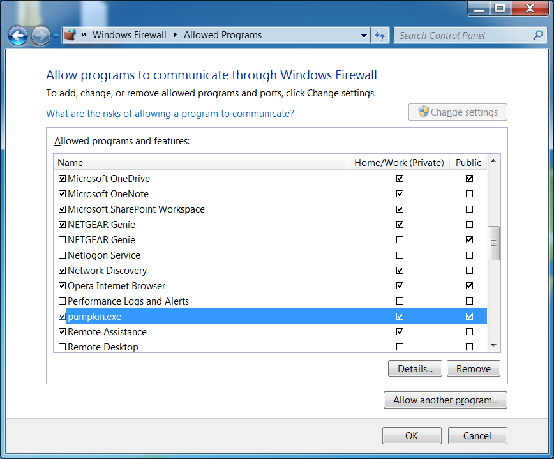Expand the breadcrumb arrow after Windows Firewall

pyautogui.click(x=175, y=35)
